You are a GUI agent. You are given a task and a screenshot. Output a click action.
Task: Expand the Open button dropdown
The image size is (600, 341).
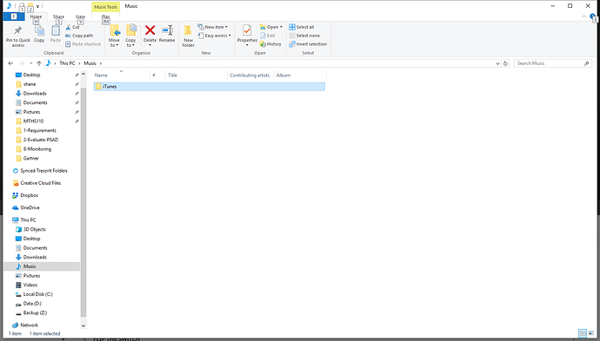281,27
